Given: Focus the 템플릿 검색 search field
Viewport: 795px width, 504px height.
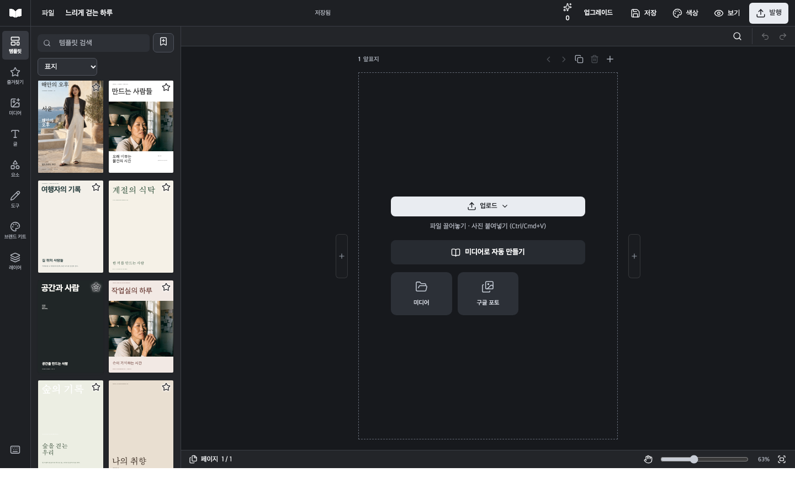Looking at the screenshot, I should (94, 43).
